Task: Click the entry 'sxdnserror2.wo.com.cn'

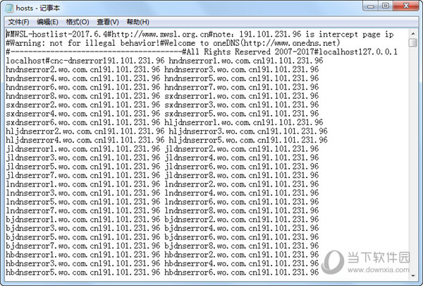Action: [x=52, y=105]
